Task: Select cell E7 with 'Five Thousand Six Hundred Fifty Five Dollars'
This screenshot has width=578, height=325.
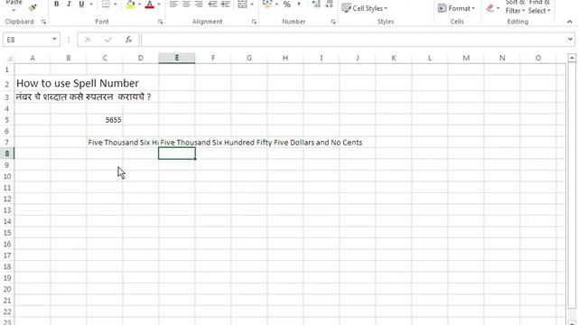Action: tap(177, 143)
